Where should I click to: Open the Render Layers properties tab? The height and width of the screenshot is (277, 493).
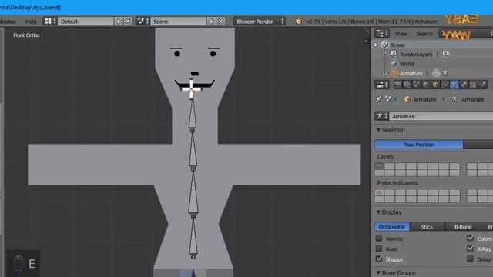(x=407, y=85)
